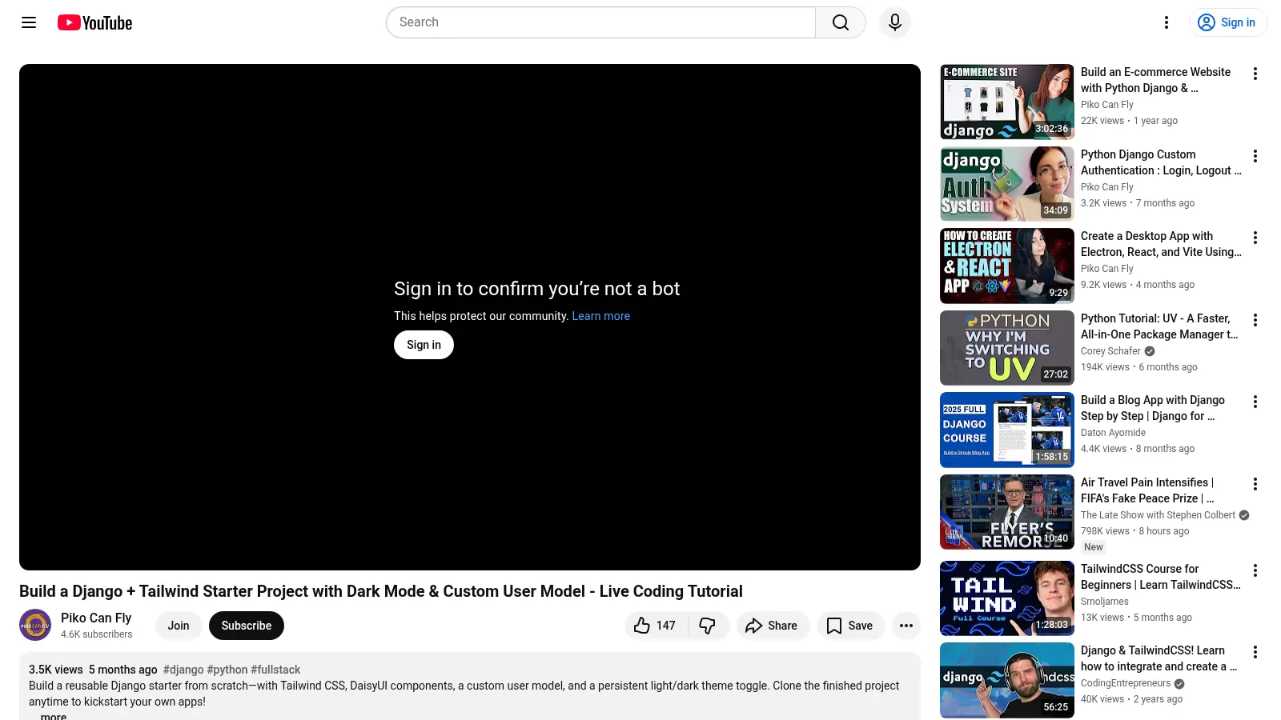Go to the YouTube home logo
This screenshot has height=720, width=1281.
coord(94,22)
